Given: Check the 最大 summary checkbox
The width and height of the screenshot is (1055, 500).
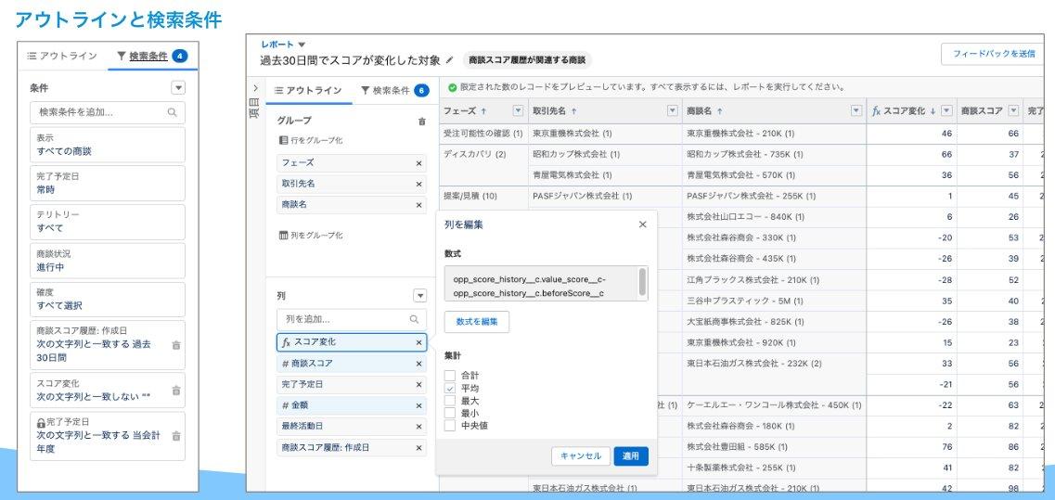Looking at the screenshot, I should (x=450, y=401).
